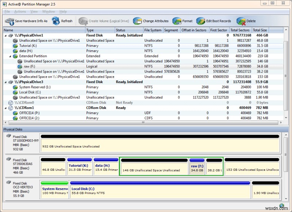Click the Delete toolbar icon
This screenshot has width=292, height=212.
[241, 21]
